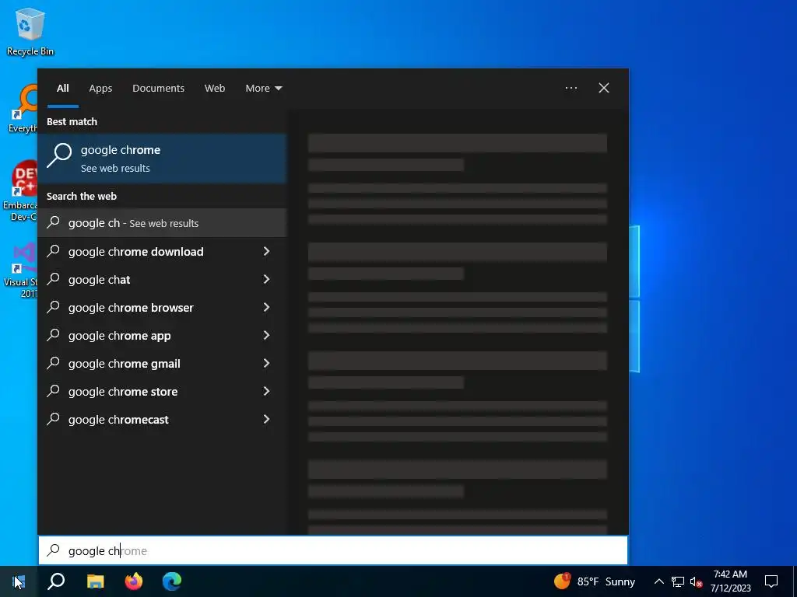Viewport: 797px width, 597px height.
Task: Switch to the Apps search tab
Action: click(100, 89)
